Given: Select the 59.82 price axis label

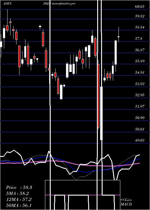Looking at the screenshot, I should [x=140, y=16].
